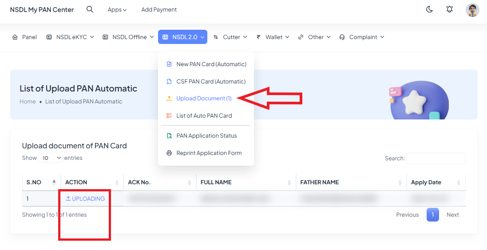This screenshot has height=250, width=487.
Task: Expand the Apps dropdown
Action: click(117, 10)
